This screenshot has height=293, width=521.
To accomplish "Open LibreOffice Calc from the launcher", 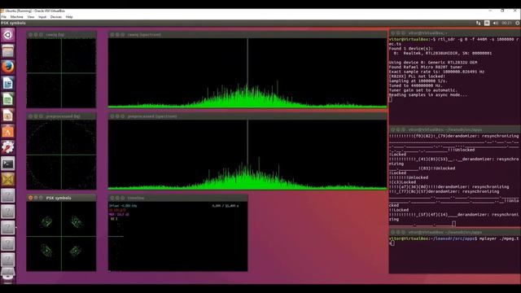I will [7, 99].
